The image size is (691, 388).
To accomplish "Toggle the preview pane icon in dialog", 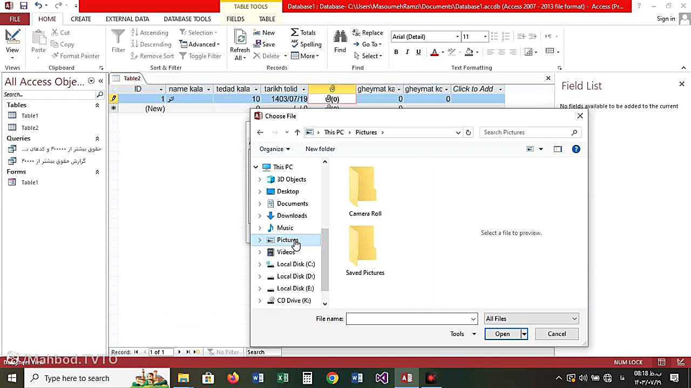I will (x=558, y=149).
